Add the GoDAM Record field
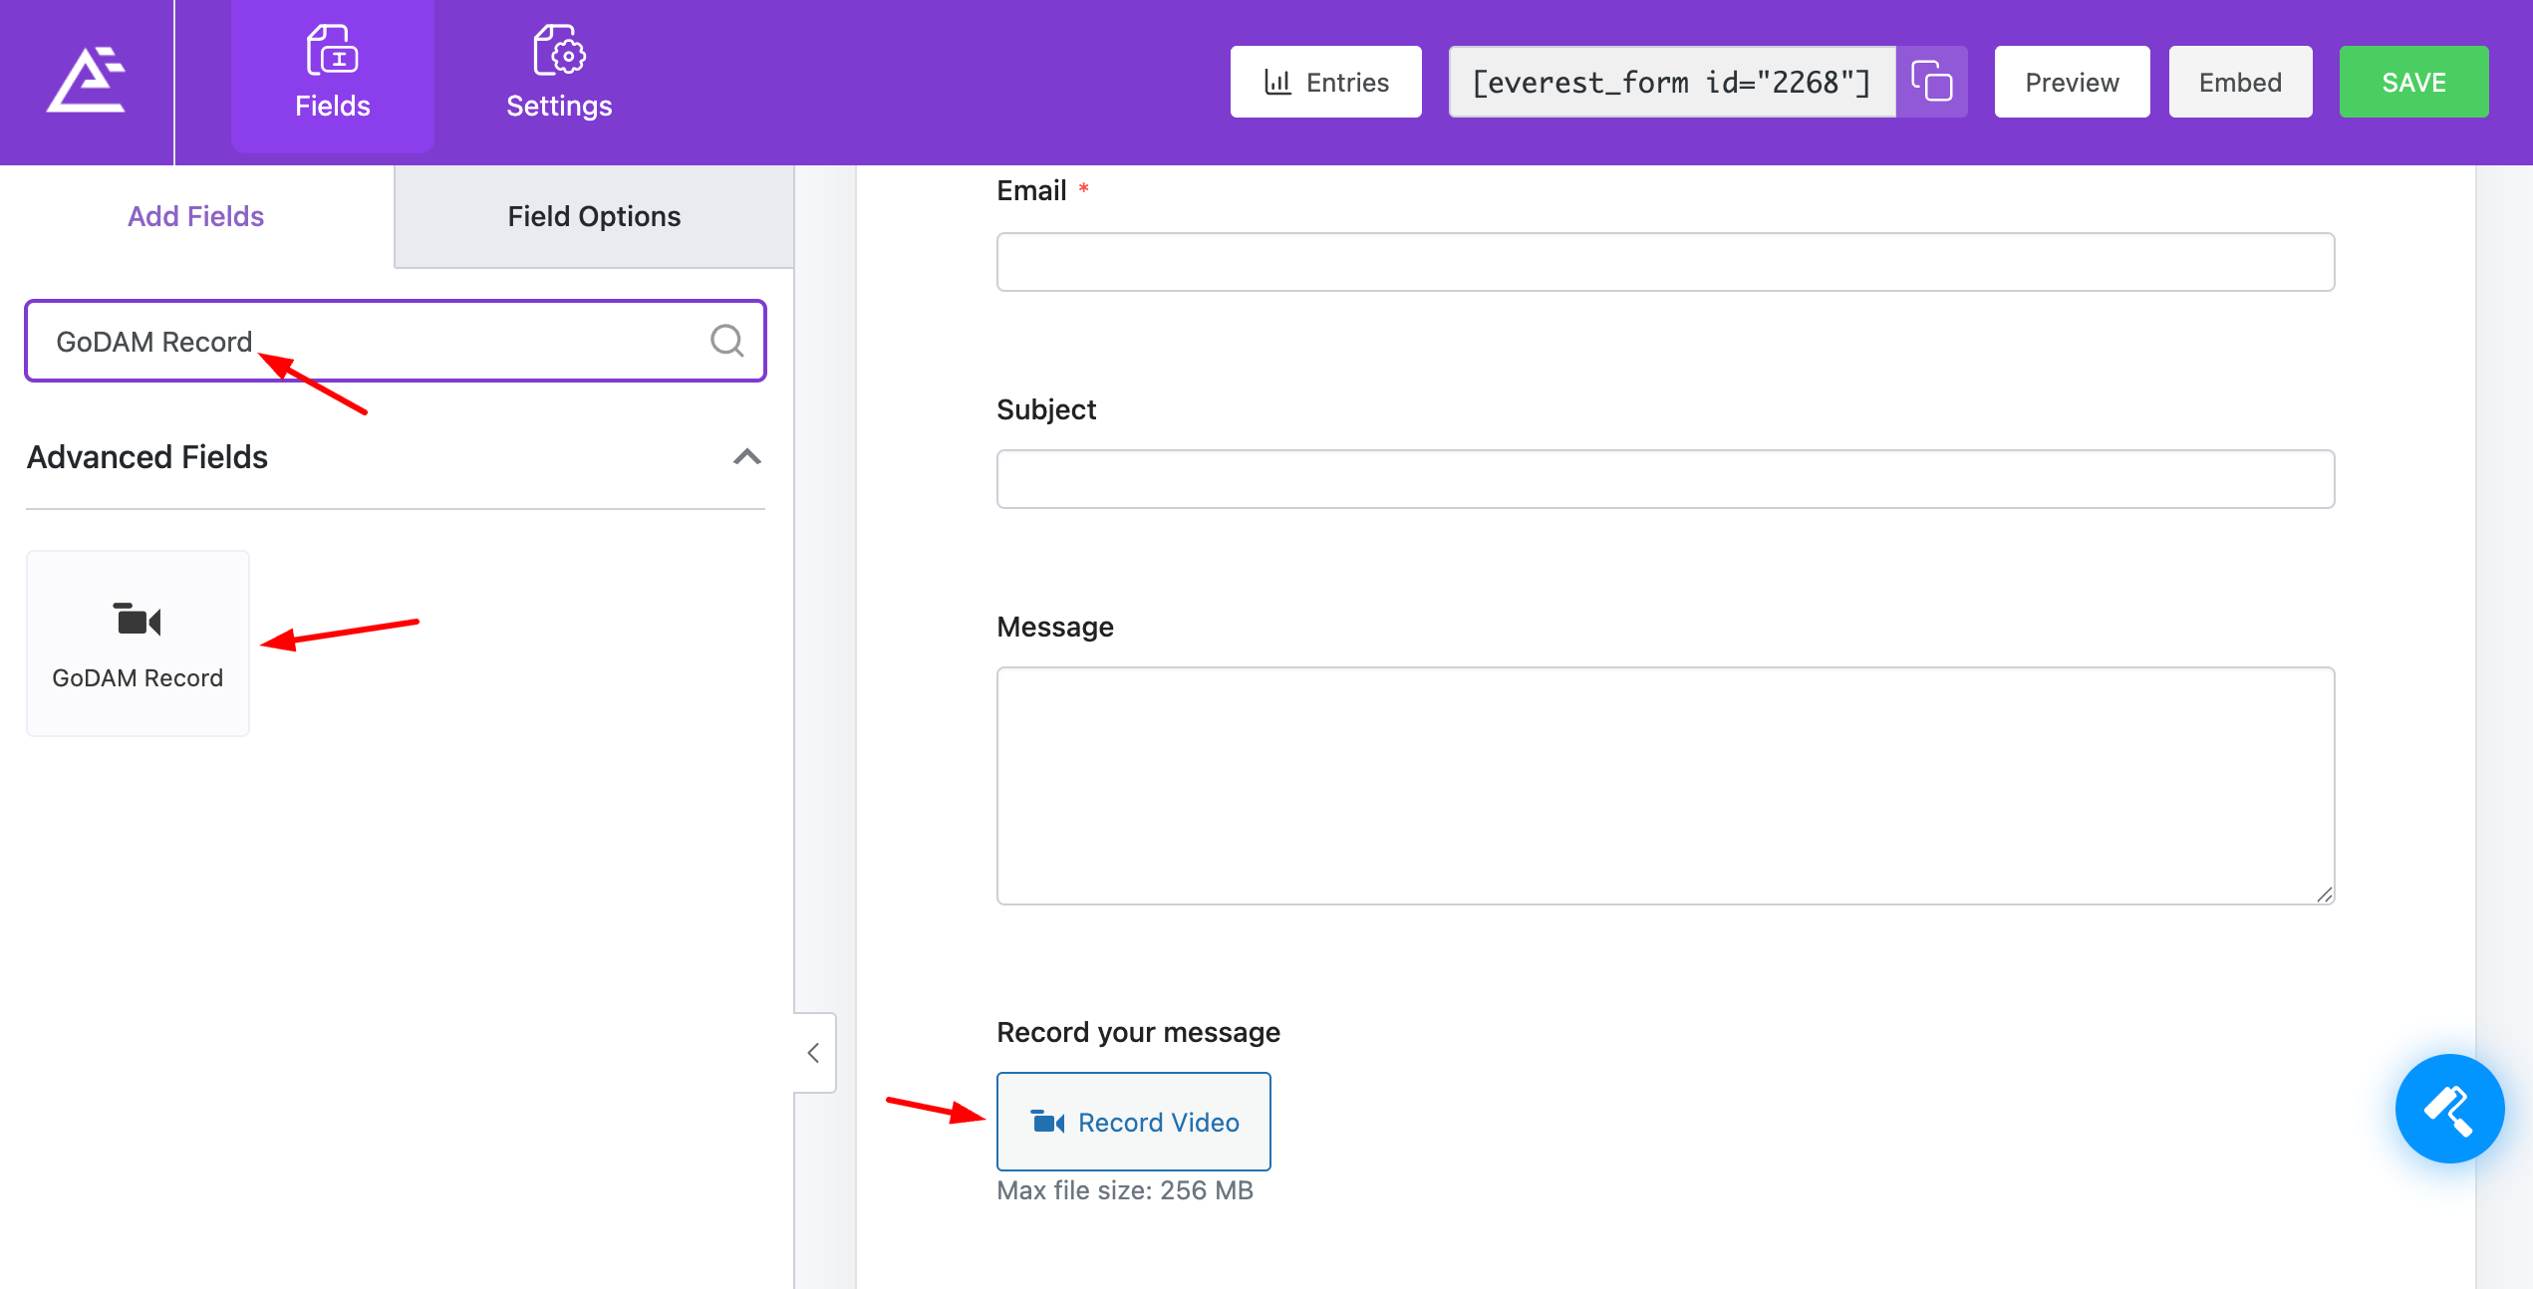2533x1289 pixels. pos(138,644)
